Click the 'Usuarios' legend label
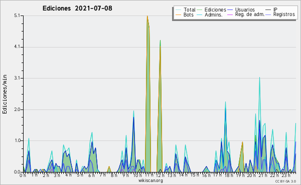The height and width of the screenshot is (185, 301). coord(245,9)
